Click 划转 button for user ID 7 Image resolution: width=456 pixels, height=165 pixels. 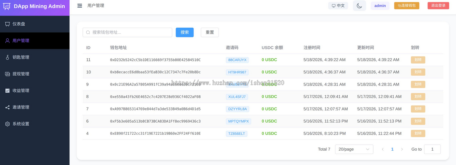tap(418, 109)
